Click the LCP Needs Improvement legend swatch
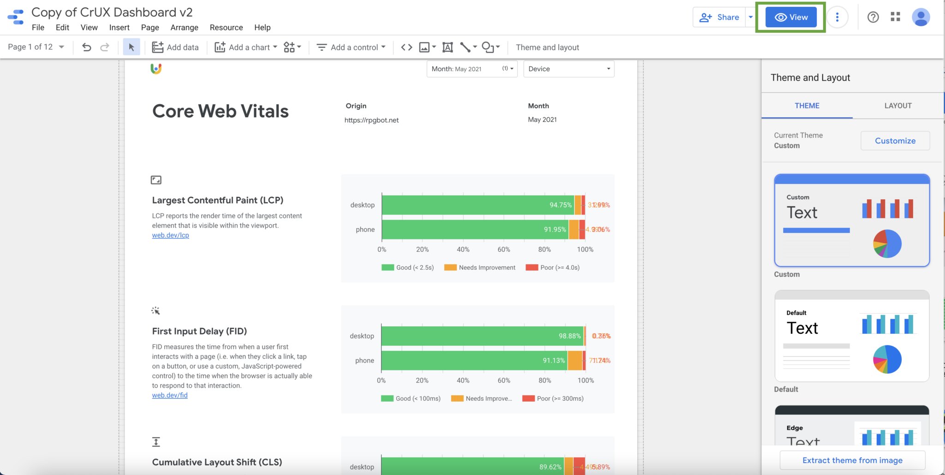This screenshot has width=945, height=475. 450,267
